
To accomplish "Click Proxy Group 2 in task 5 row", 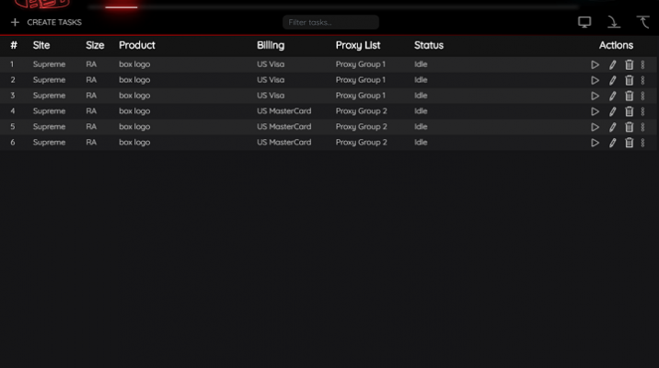I will point(361,127).
